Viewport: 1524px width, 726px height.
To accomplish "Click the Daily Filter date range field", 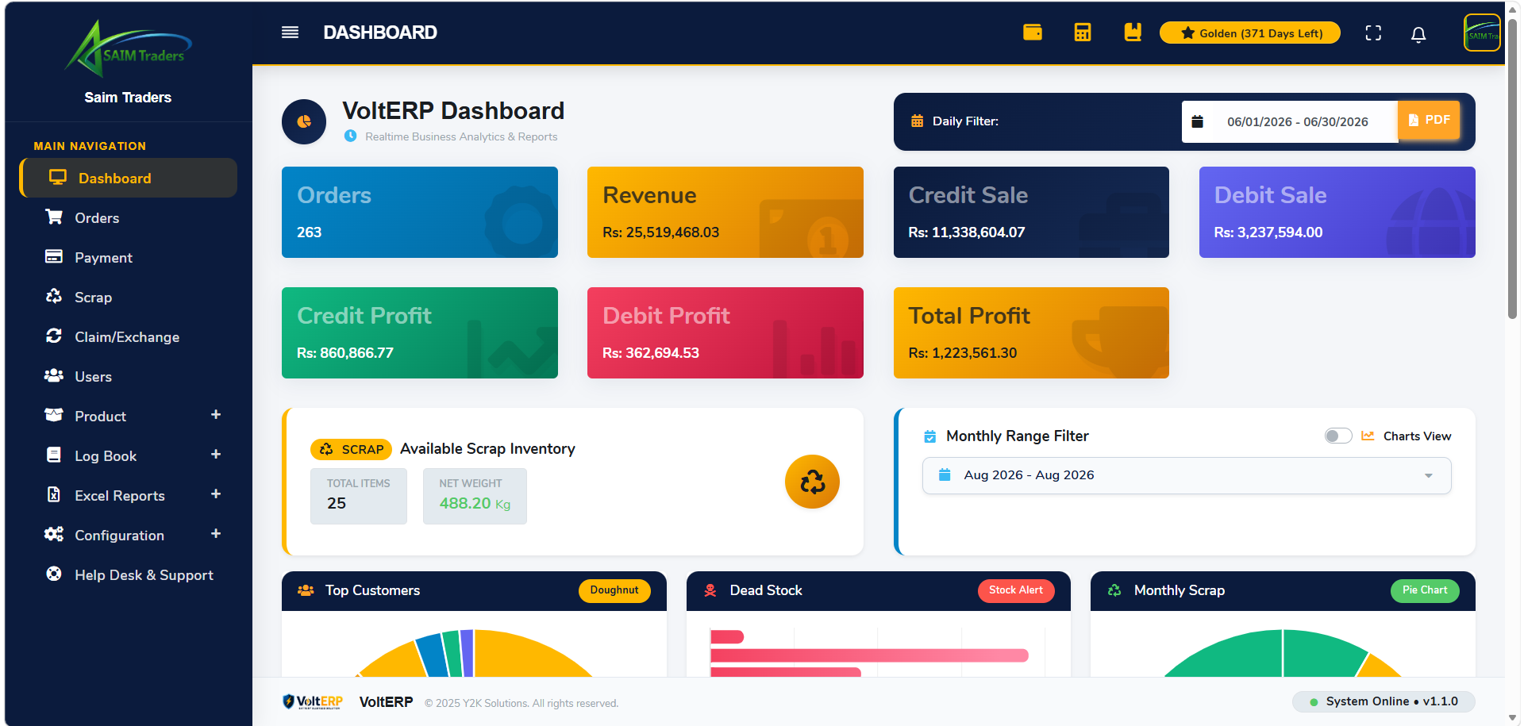I will 1289,121.
